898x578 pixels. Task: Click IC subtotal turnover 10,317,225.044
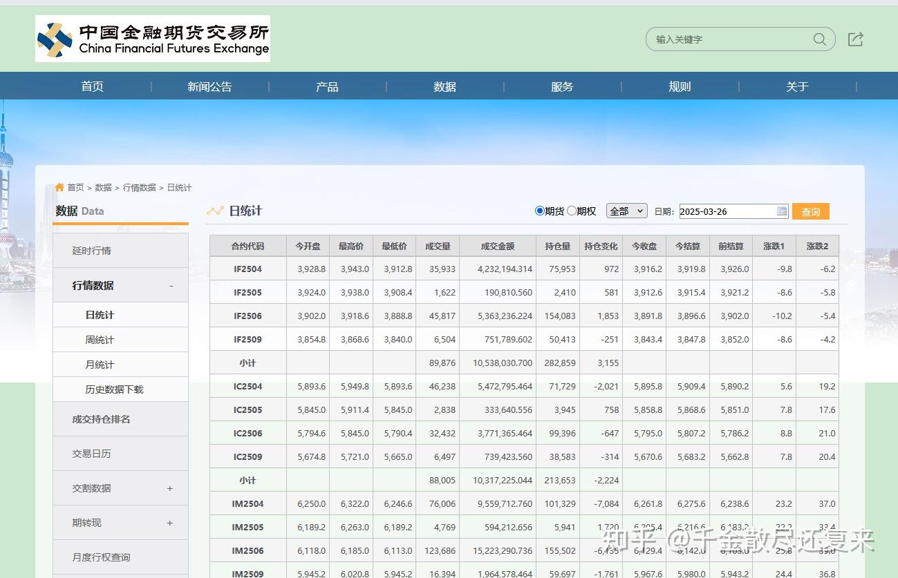click(x=503, y=481)
